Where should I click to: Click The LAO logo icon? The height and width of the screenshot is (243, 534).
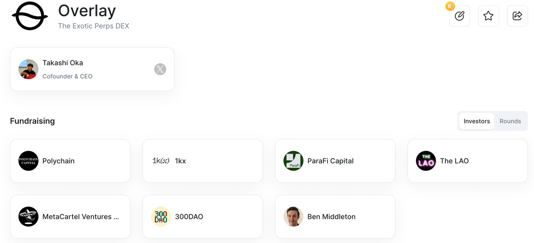pyautogui.click(x=426, y=161)
